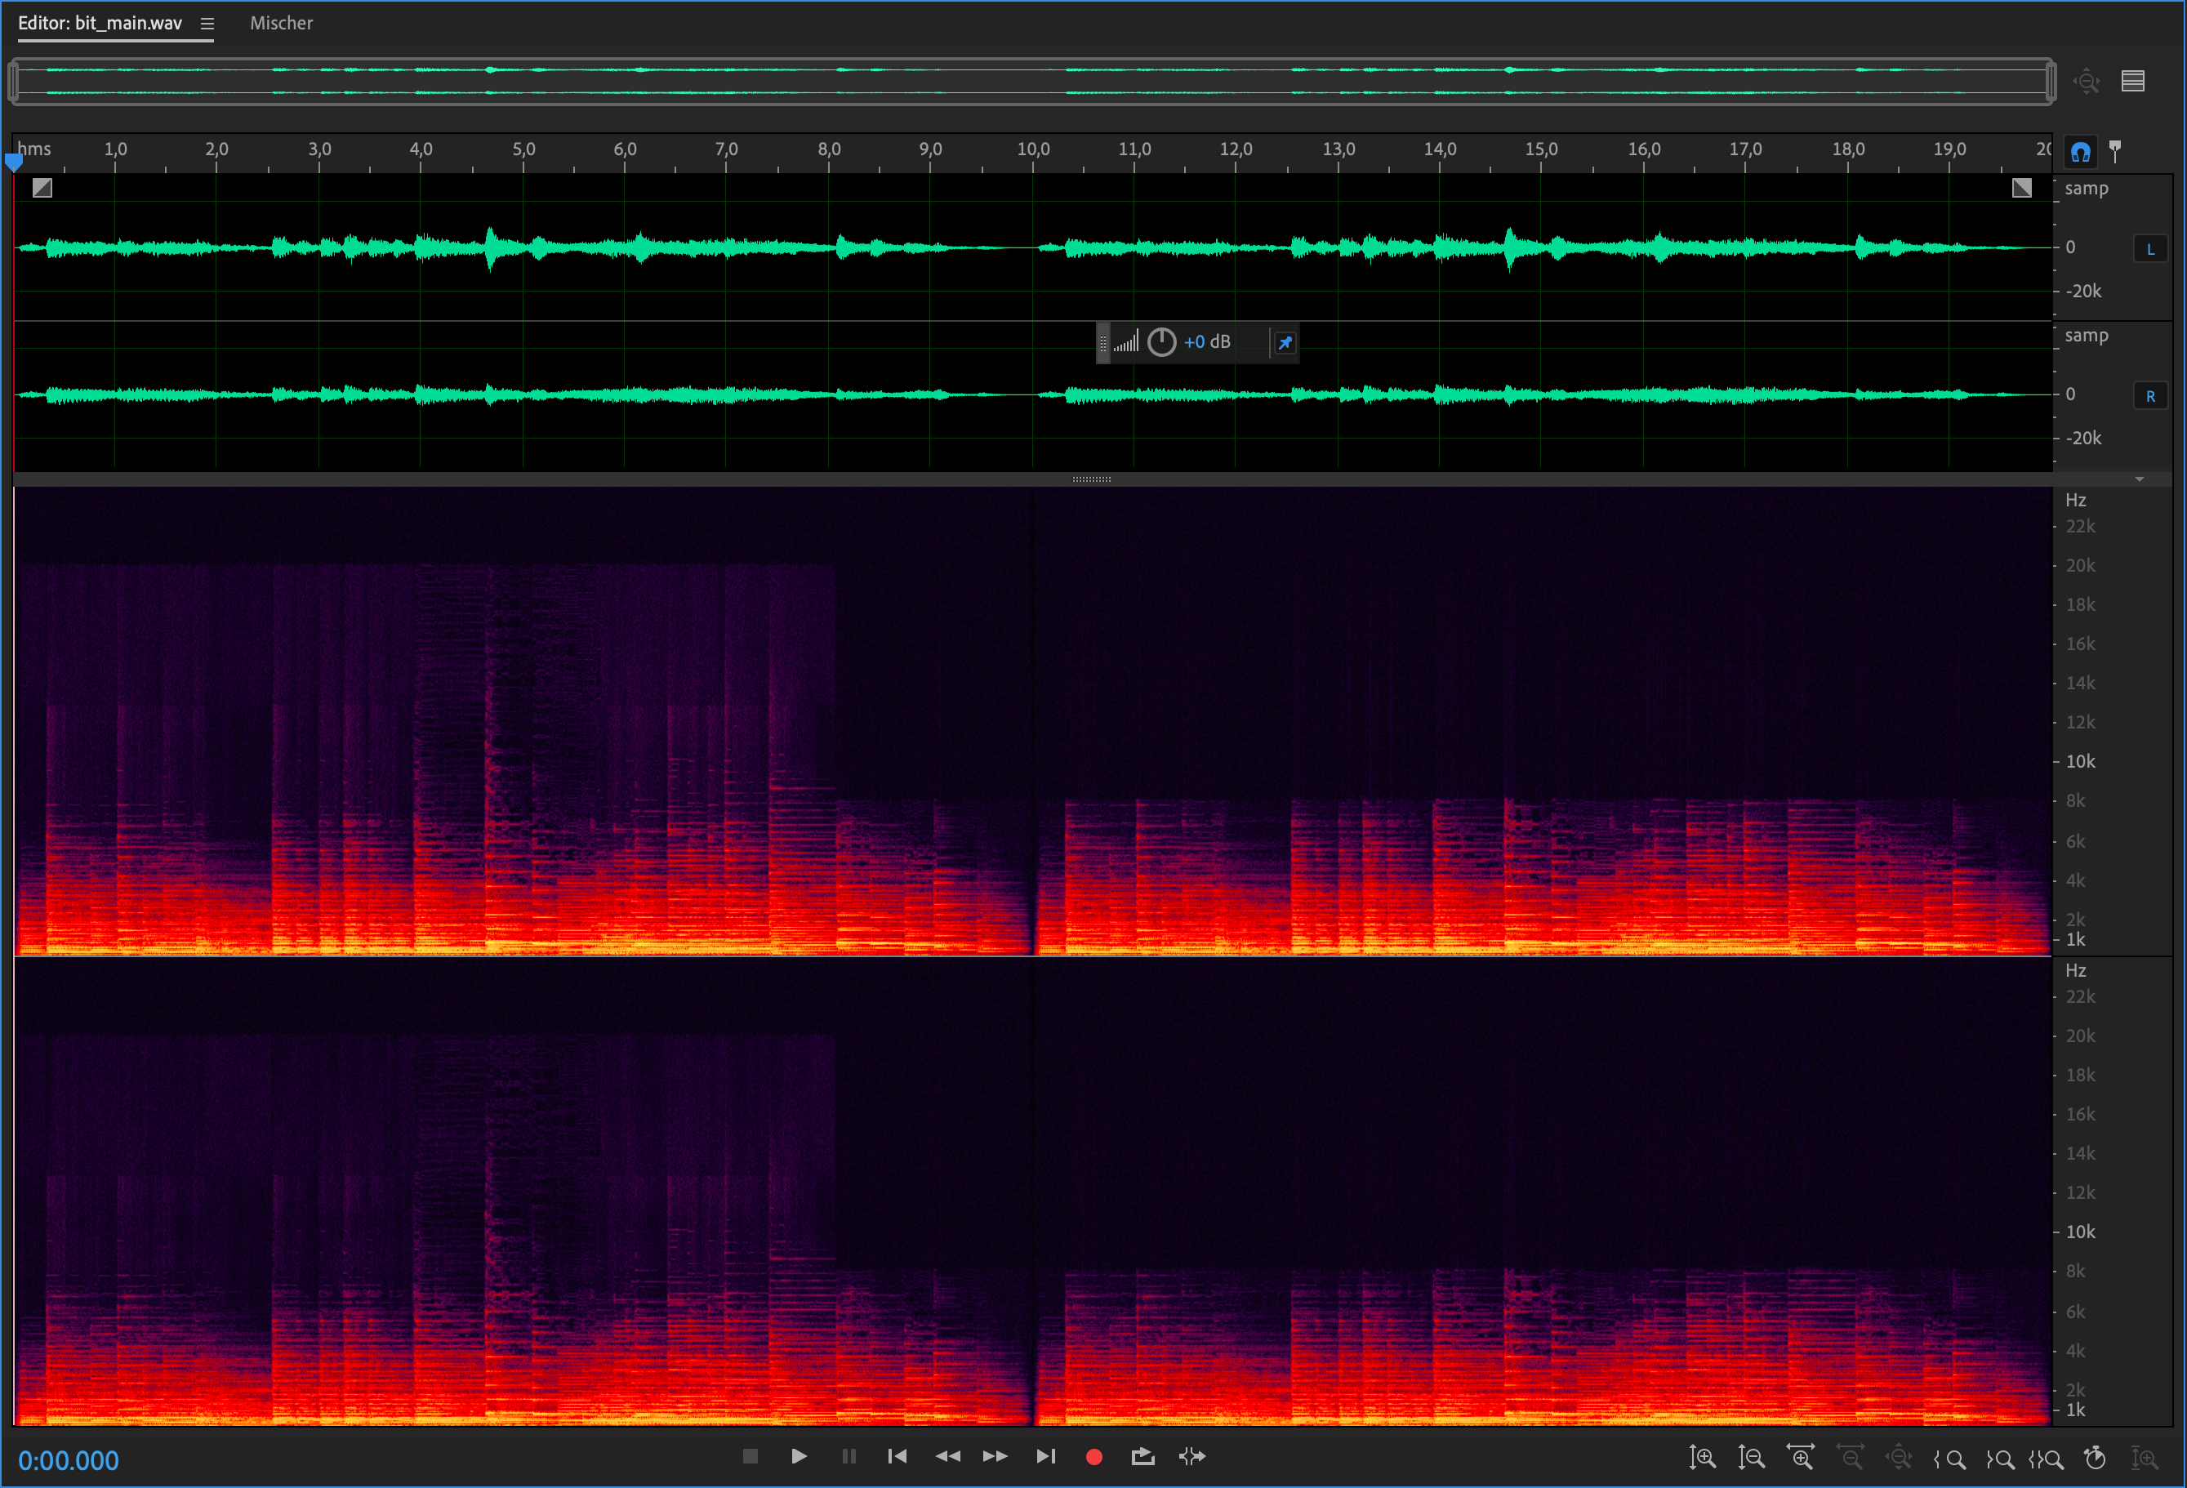Select Editor: bit_main.wav tab
This screenshot has width=2187, height=1488.
click(x=100, y=24)
